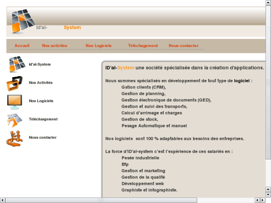Click the orange System word in the content heading
Screen dimensions: 271x203
coord(126,68)
